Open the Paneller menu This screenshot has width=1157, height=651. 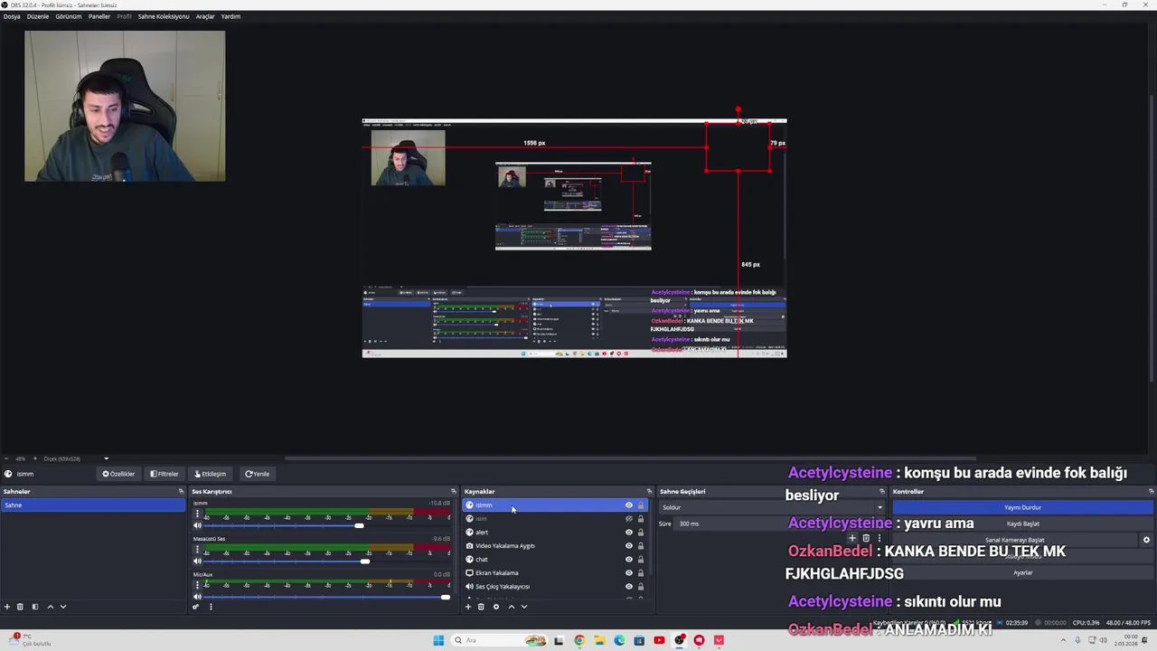point(99,16)
